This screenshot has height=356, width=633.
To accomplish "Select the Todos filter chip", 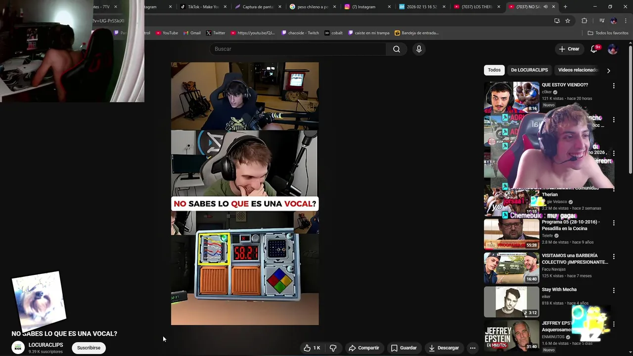I will pos(494,70).
